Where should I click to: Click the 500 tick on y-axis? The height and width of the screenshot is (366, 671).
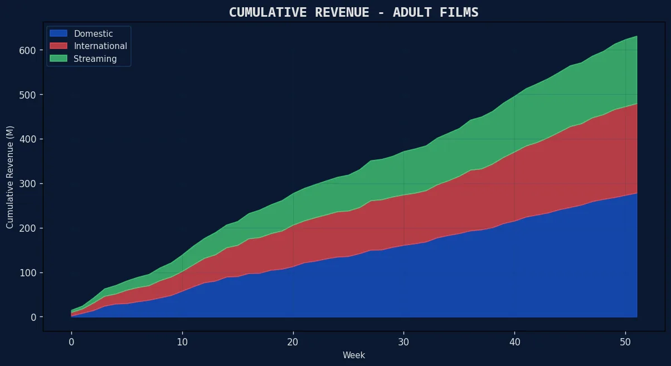[29, 95]
